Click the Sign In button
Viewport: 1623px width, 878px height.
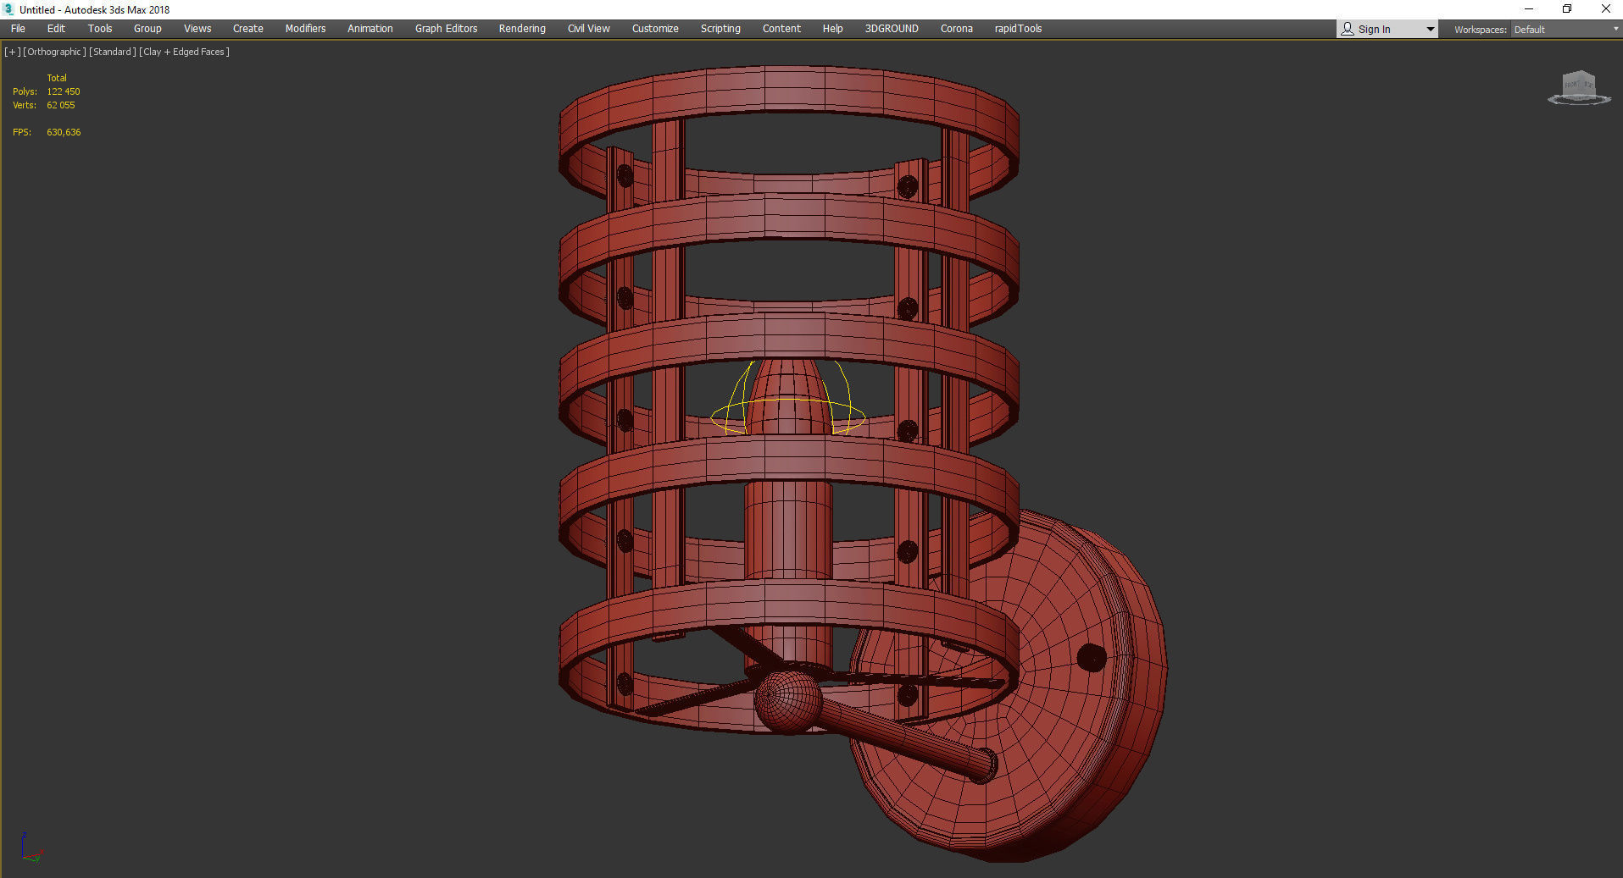point(1374,29)
